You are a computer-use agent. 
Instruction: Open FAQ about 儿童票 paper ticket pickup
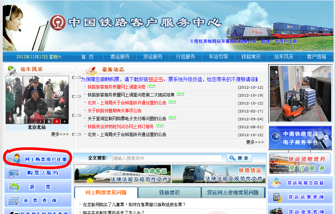pyautogui.click(x=134, y=205)
